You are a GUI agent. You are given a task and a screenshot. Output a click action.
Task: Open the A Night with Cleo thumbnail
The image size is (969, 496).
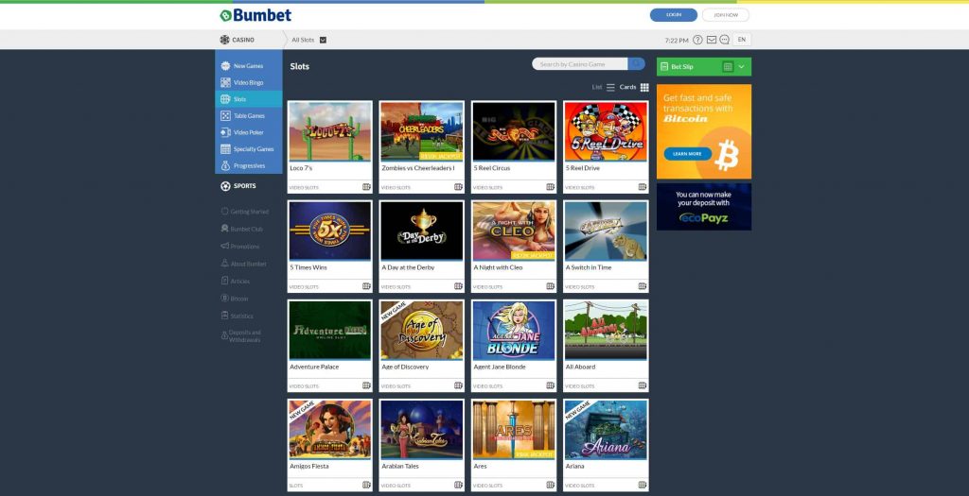pos(514,231)
